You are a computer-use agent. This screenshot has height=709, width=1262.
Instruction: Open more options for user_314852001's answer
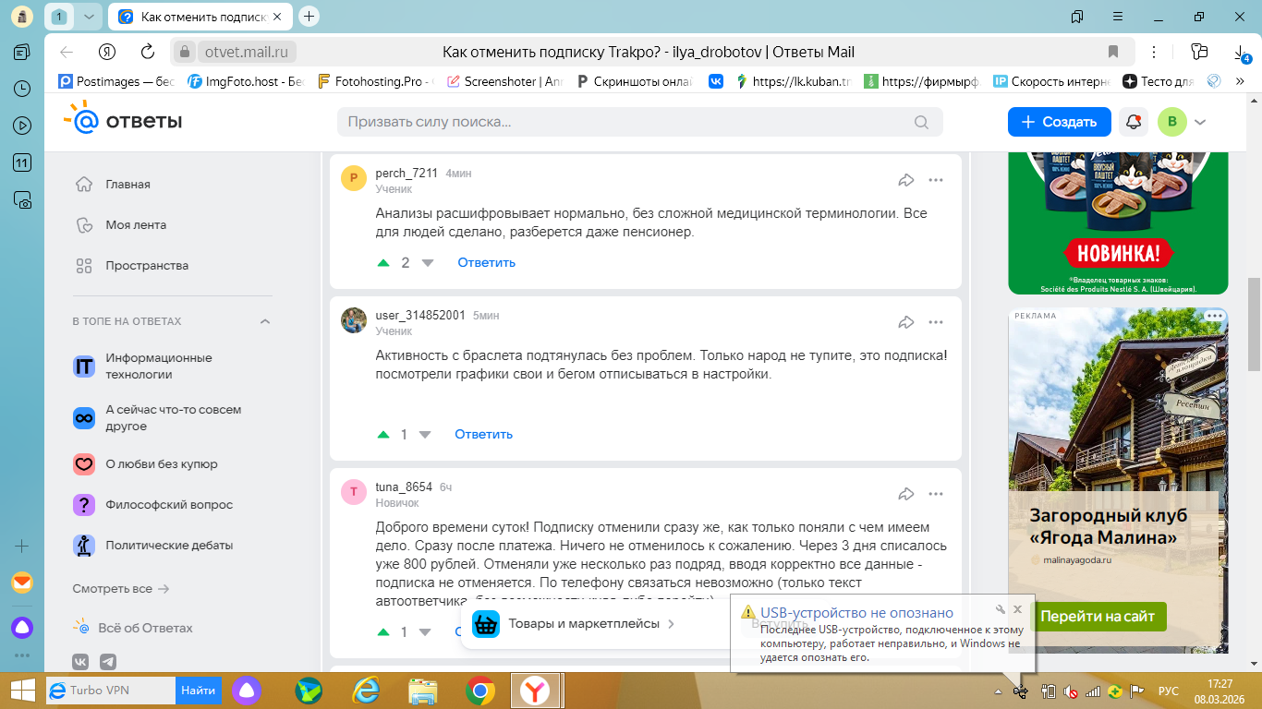pyautogui.click(x=936, y=322)
